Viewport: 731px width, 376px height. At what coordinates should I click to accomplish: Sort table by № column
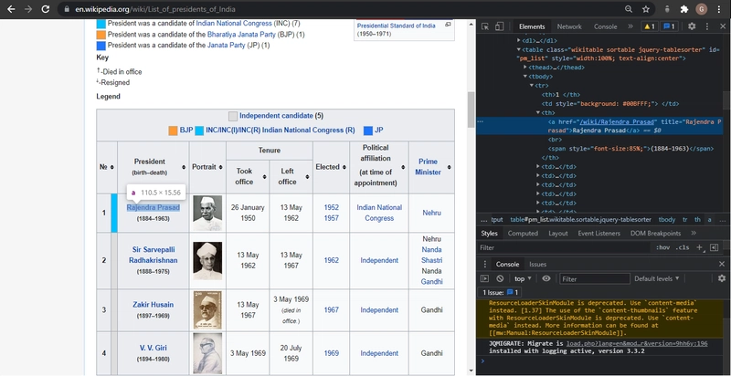point(111,167)
